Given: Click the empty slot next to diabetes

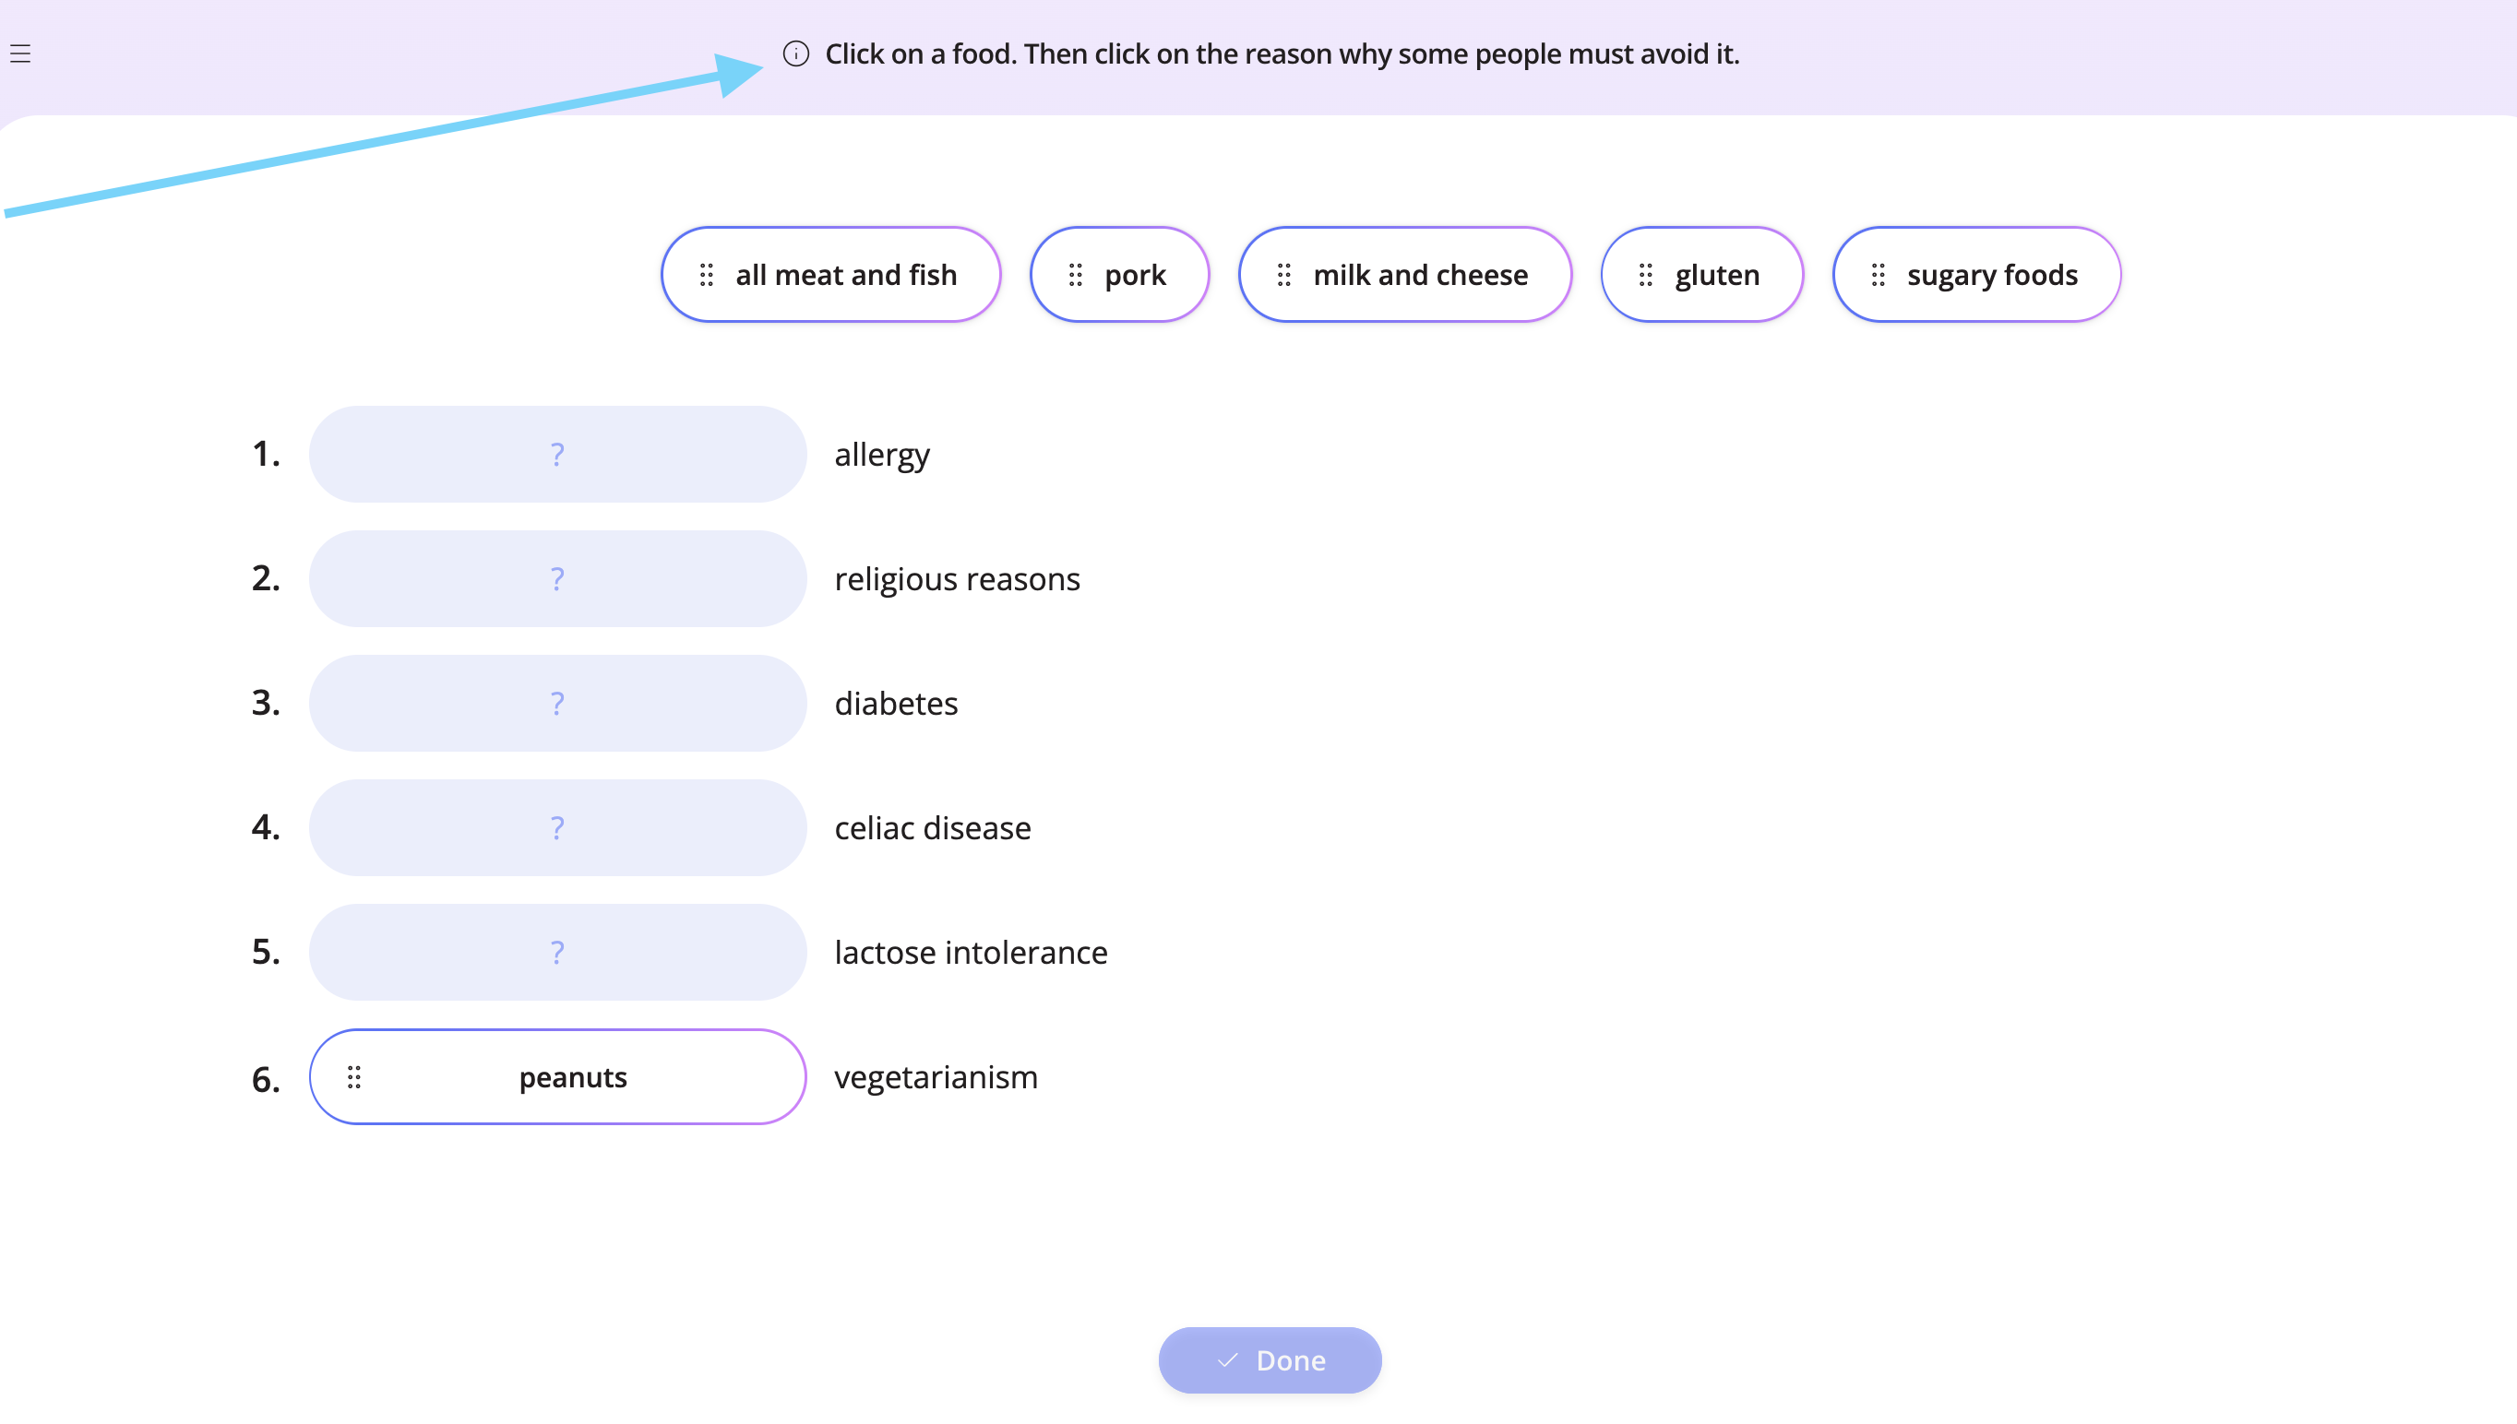Looking at the screenshot, I should click(x=557, y=703).
